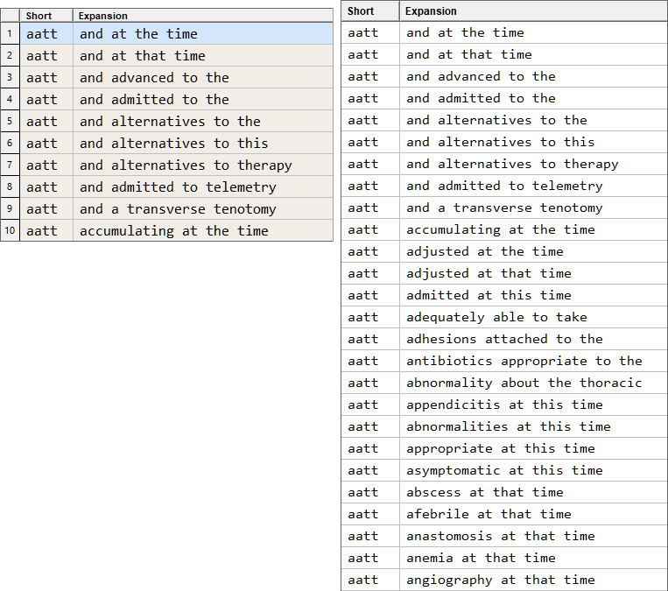Click row number 1 header in numbered table

(10, 34)
